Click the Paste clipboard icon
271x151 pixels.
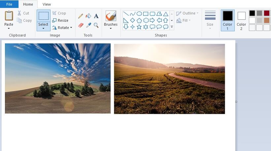[9, 16]
